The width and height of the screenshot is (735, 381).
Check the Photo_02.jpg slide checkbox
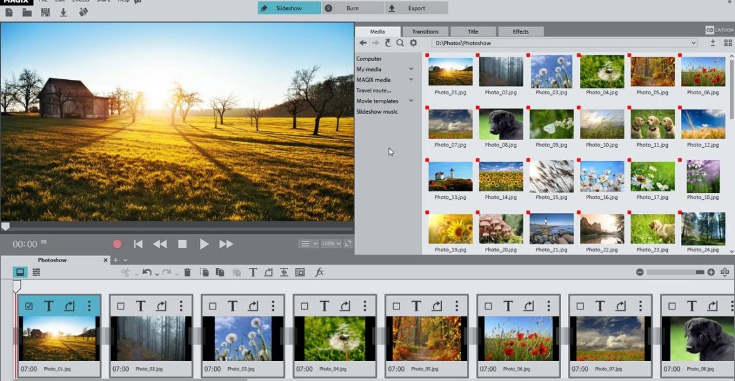[121, 306]
